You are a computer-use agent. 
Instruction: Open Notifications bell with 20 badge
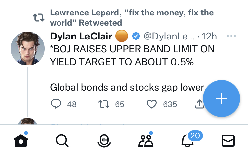point(187,141)
